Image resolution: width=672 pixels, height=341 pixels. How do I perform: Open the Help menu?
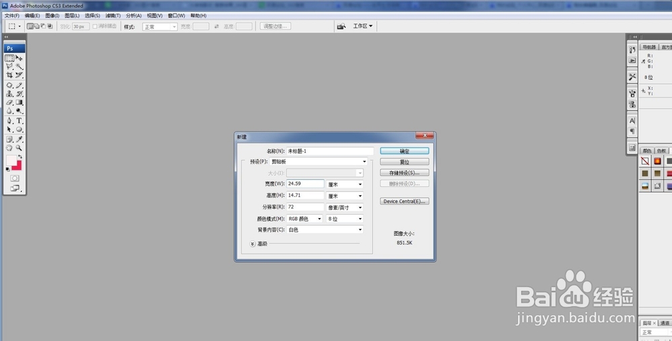point(198,15)
